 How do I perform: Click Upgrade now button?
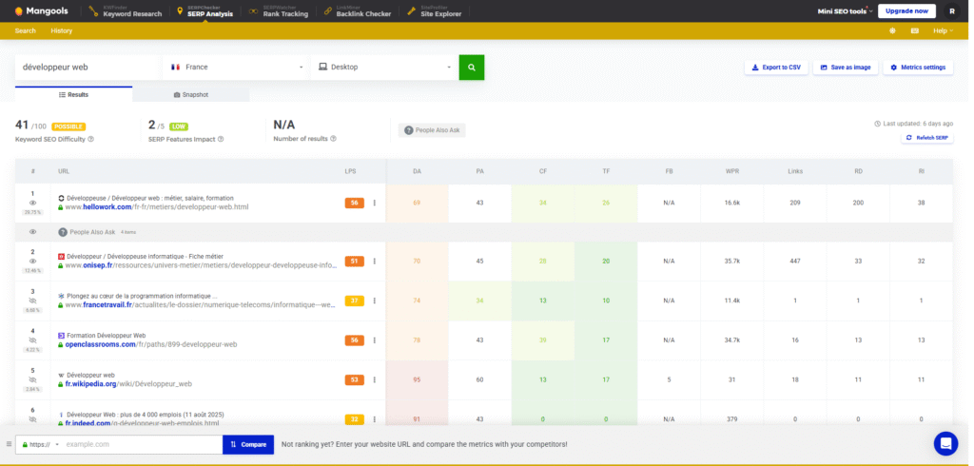[x=906, y=11]
